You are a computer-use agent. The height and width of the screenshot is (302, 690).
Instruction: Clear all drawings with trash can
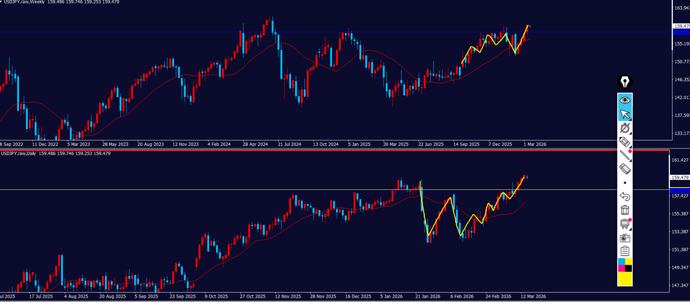(625, 210)
